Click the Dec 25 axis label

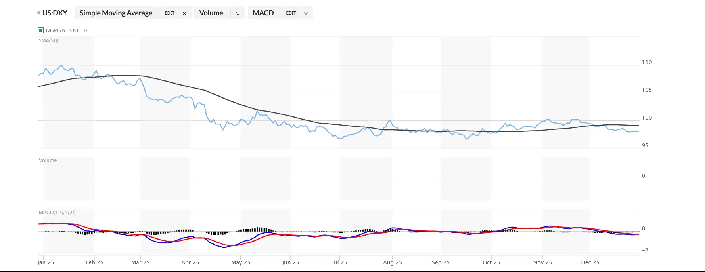point(590,262)
